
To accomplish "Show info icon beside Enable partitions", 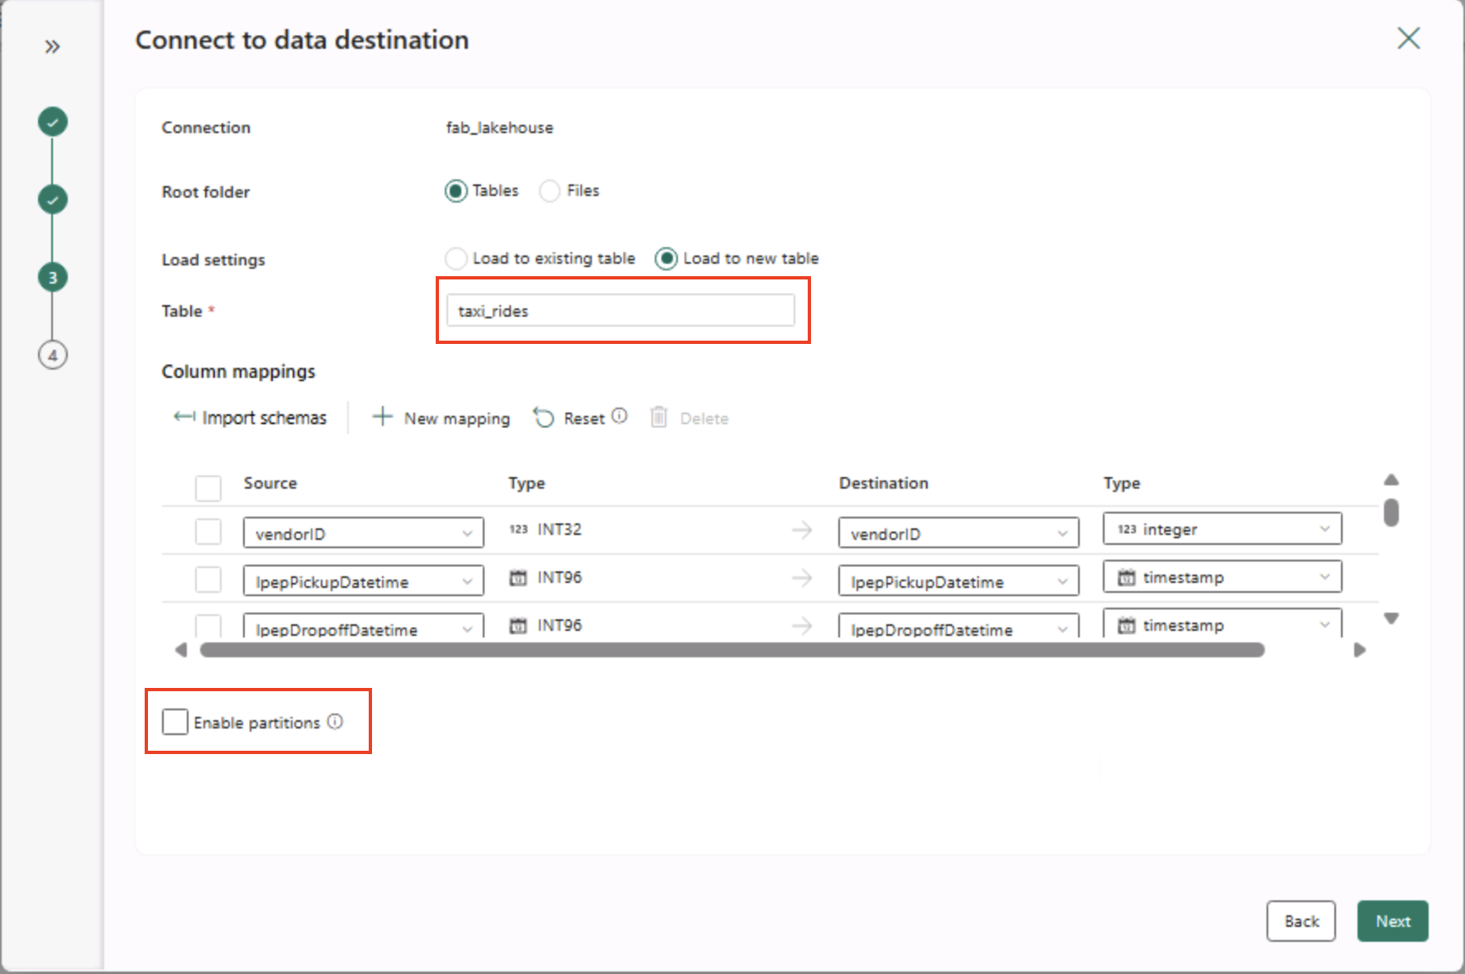I will tap(335, 722).
